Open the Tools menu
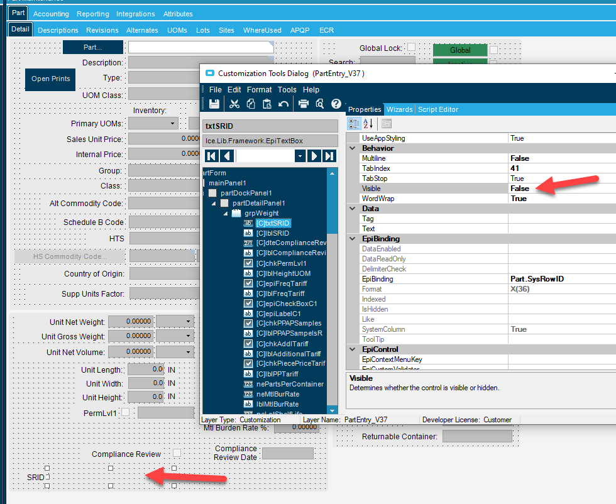Image resolution: width=616 pixels, height=504 pixels. (x=287, y=90)
